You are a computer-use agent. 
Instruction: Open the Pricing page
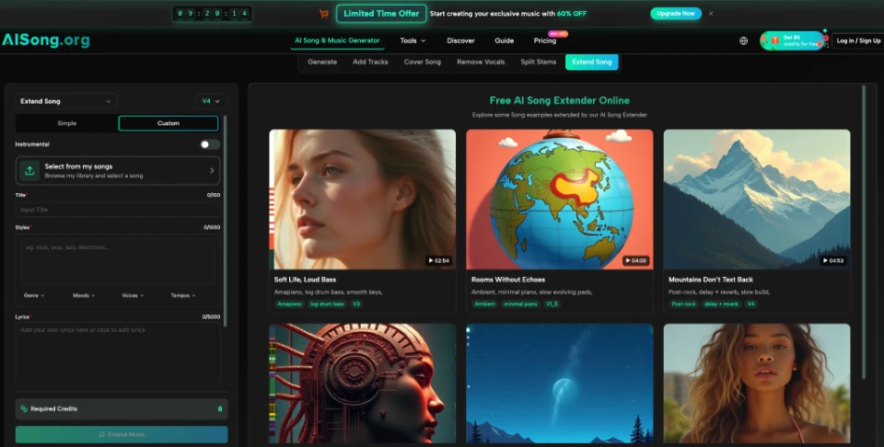[544, 40]
